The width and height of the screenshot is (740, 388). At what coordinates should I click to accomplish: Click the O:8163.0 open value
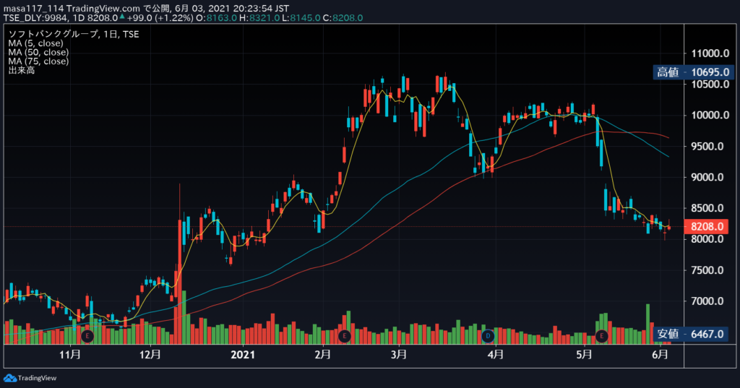point(217,18)
